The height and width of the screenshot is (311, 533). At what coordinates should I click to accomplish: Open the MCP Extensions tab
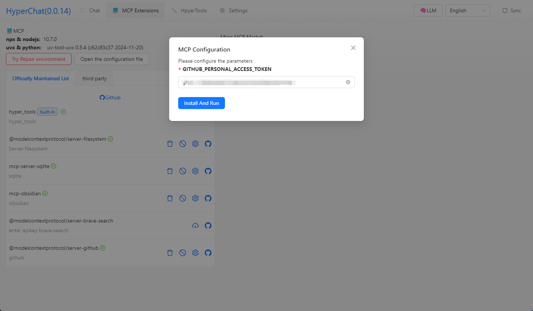(135, 10)
